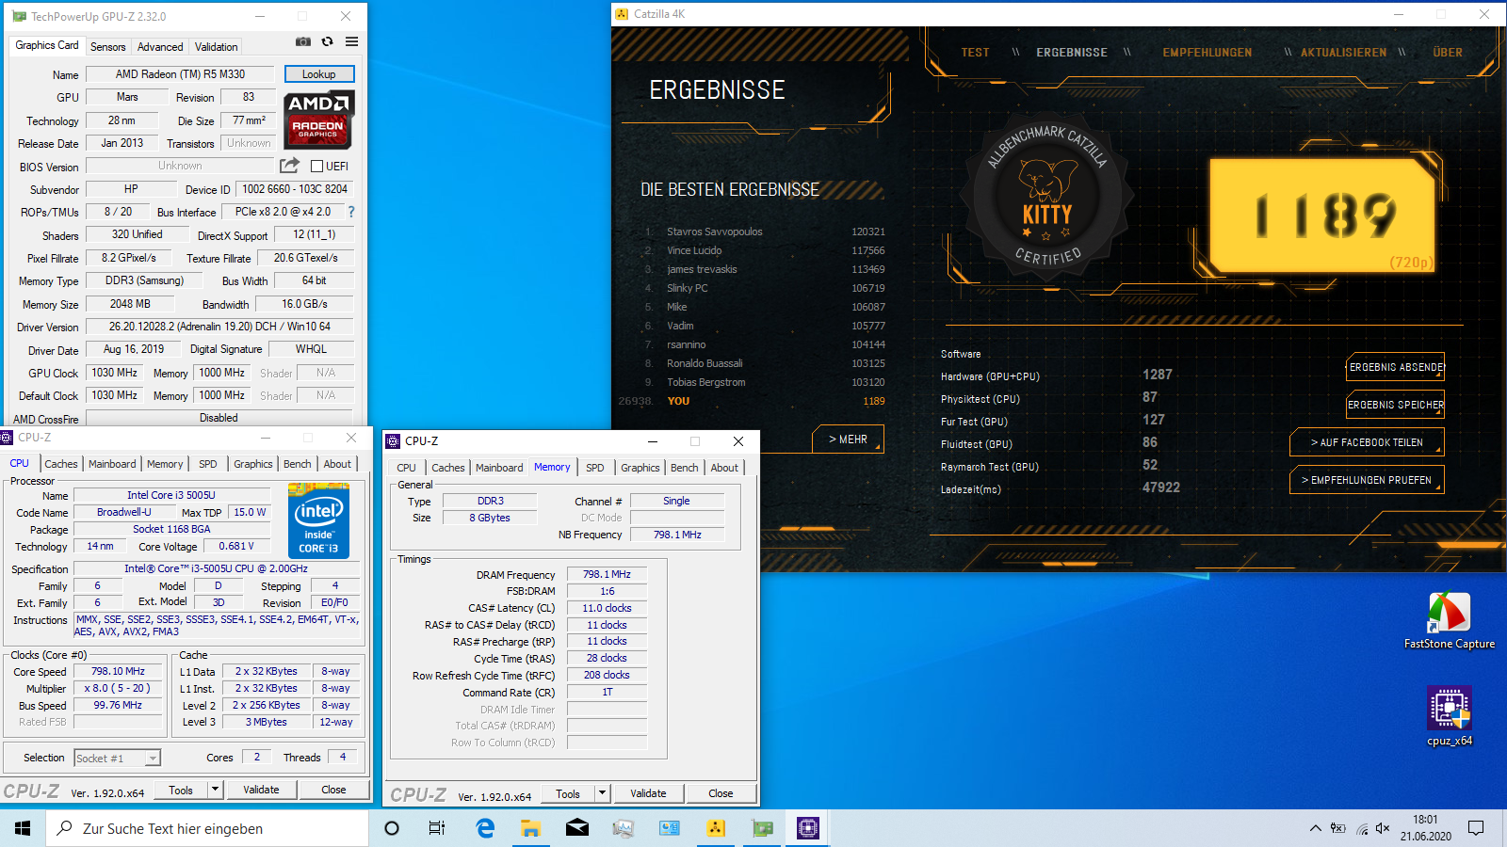Click the taskbar clock and date
This screenshot has height=847, width=1507.
pos(1425,828)
